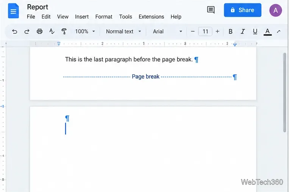289x192 pixels.
Task: Decrease font size with minus button
Action: (193, 31)
